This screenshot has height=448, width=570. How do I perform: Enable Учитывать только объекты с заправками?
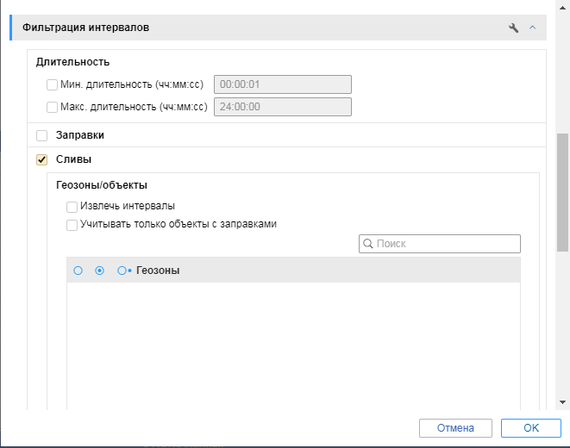(72, 224)
